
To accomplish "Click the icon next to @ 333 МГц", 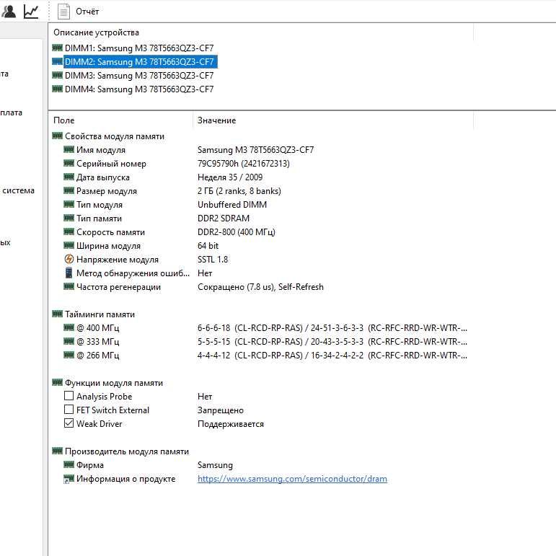I will point(69,342).
